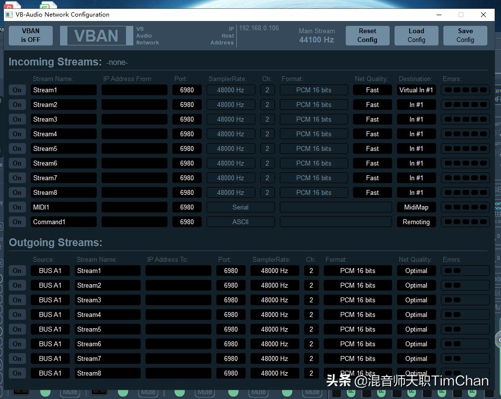The image size is (501, 399).
Task: Enable incoming Stream3 with its On button
Action: coord(17,120)
